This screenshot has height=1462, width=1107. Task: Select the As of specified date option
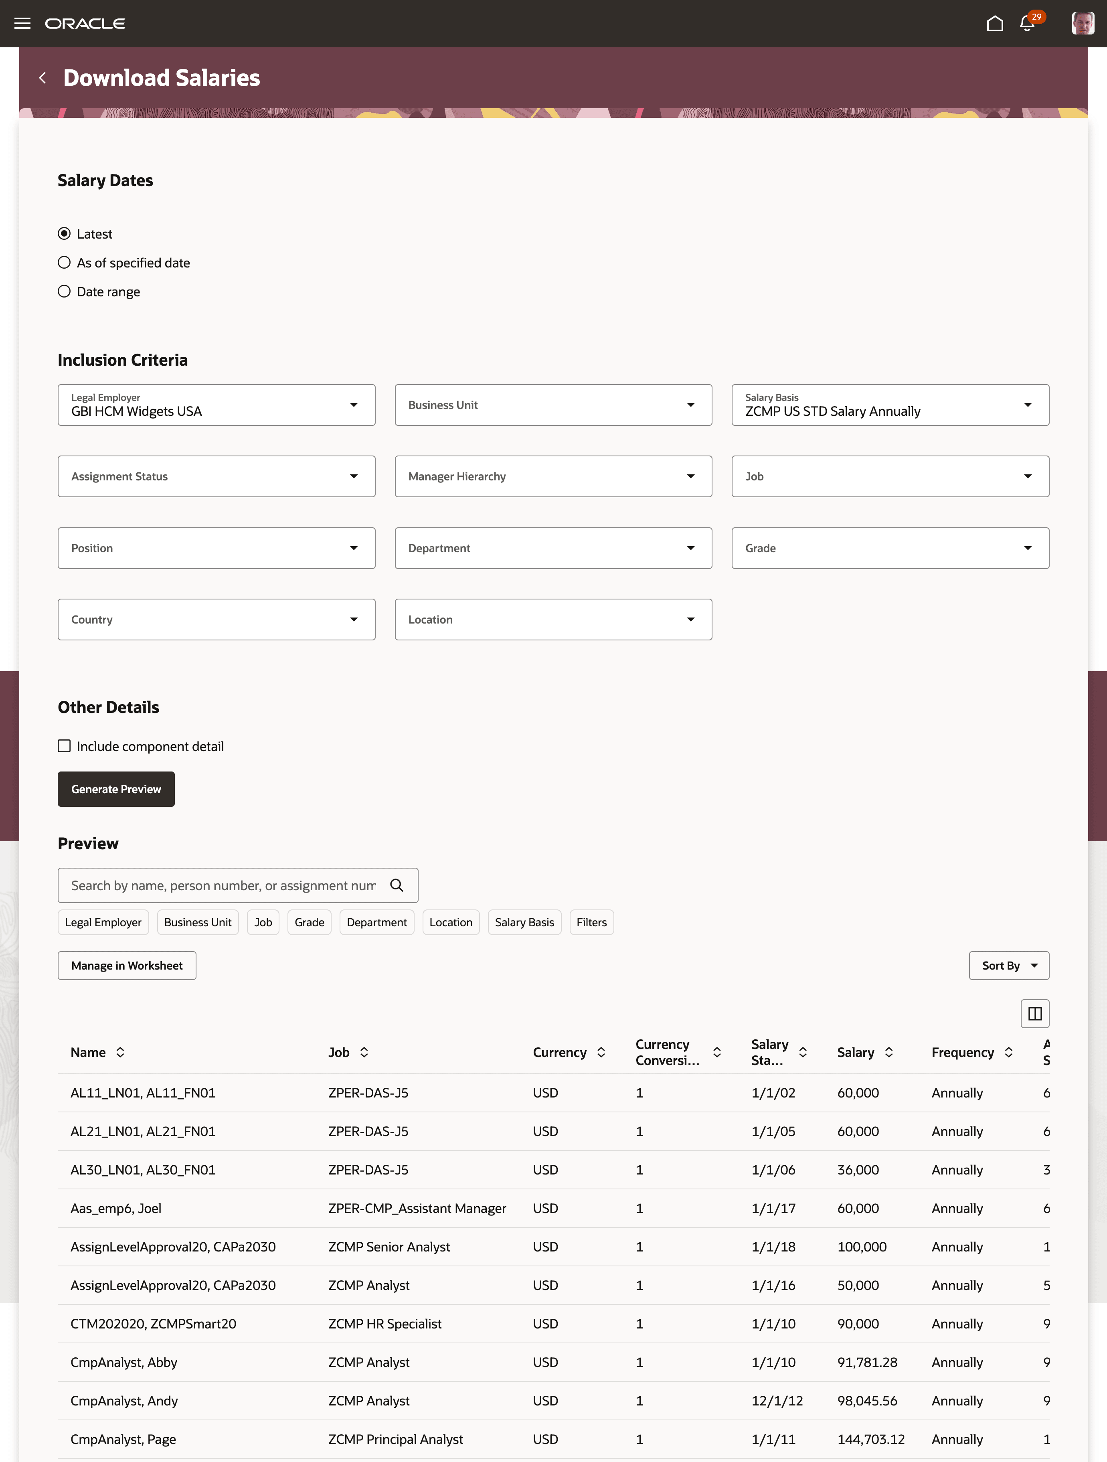[x=64, y=262]
